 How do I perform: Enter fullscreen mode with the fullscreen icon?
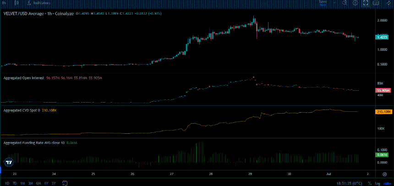(365, 3)
